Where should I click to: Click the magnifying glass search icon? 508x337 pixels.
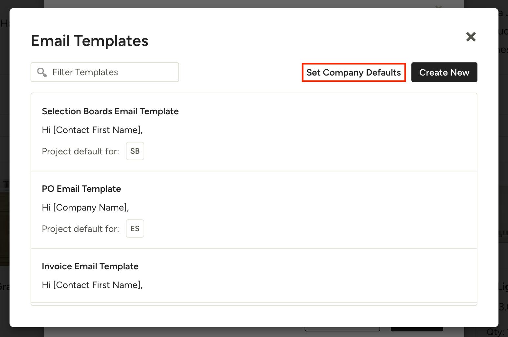pos(42,72)
